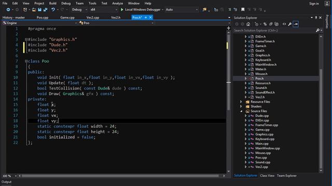This screenshot has height=186, width=332.
Task: Start Local Windows Debugger with green play icon
Action: tap(122, 10)
